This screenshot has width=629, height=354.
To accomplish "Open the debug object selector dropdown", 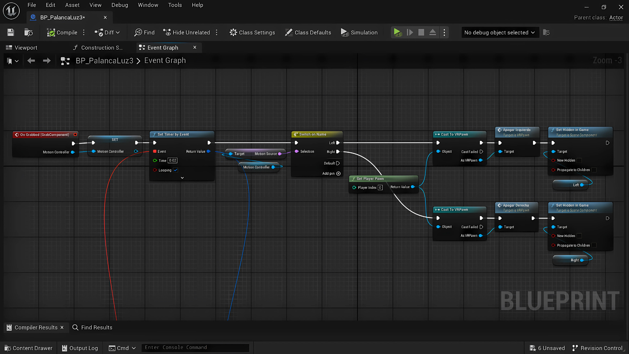I will click(x=500, y=32).
